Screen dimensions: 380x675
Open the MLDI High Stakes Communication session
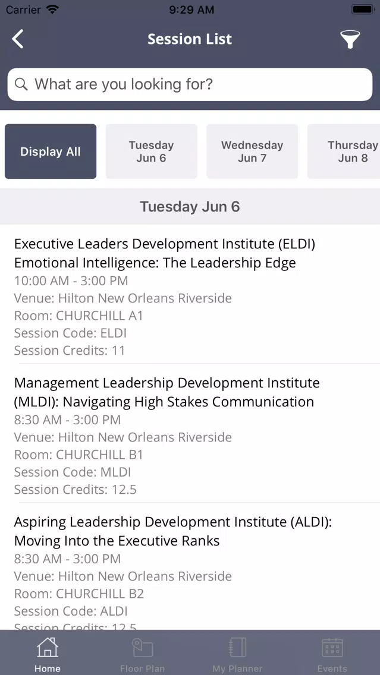(190, 434)
